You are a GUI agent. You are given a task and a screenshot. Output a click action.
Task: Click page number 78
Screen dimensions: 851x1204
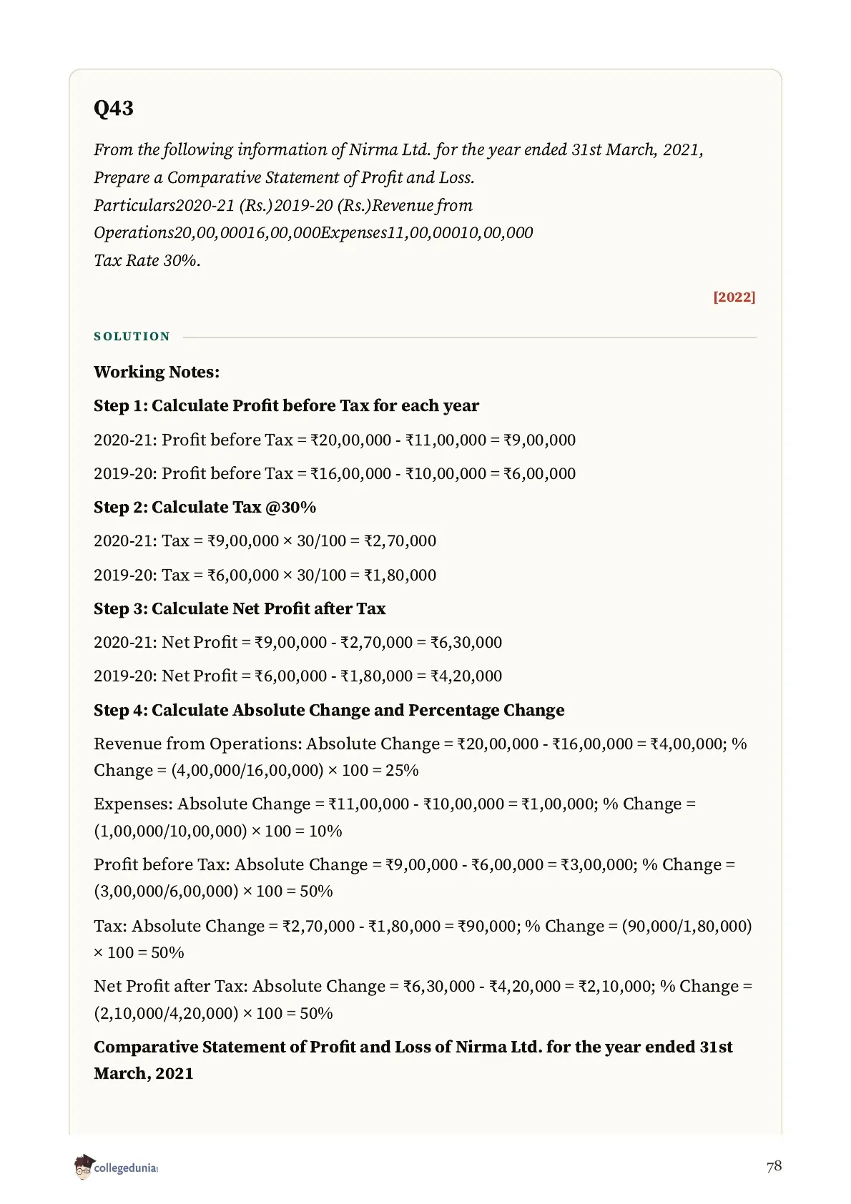point(774,1166)
